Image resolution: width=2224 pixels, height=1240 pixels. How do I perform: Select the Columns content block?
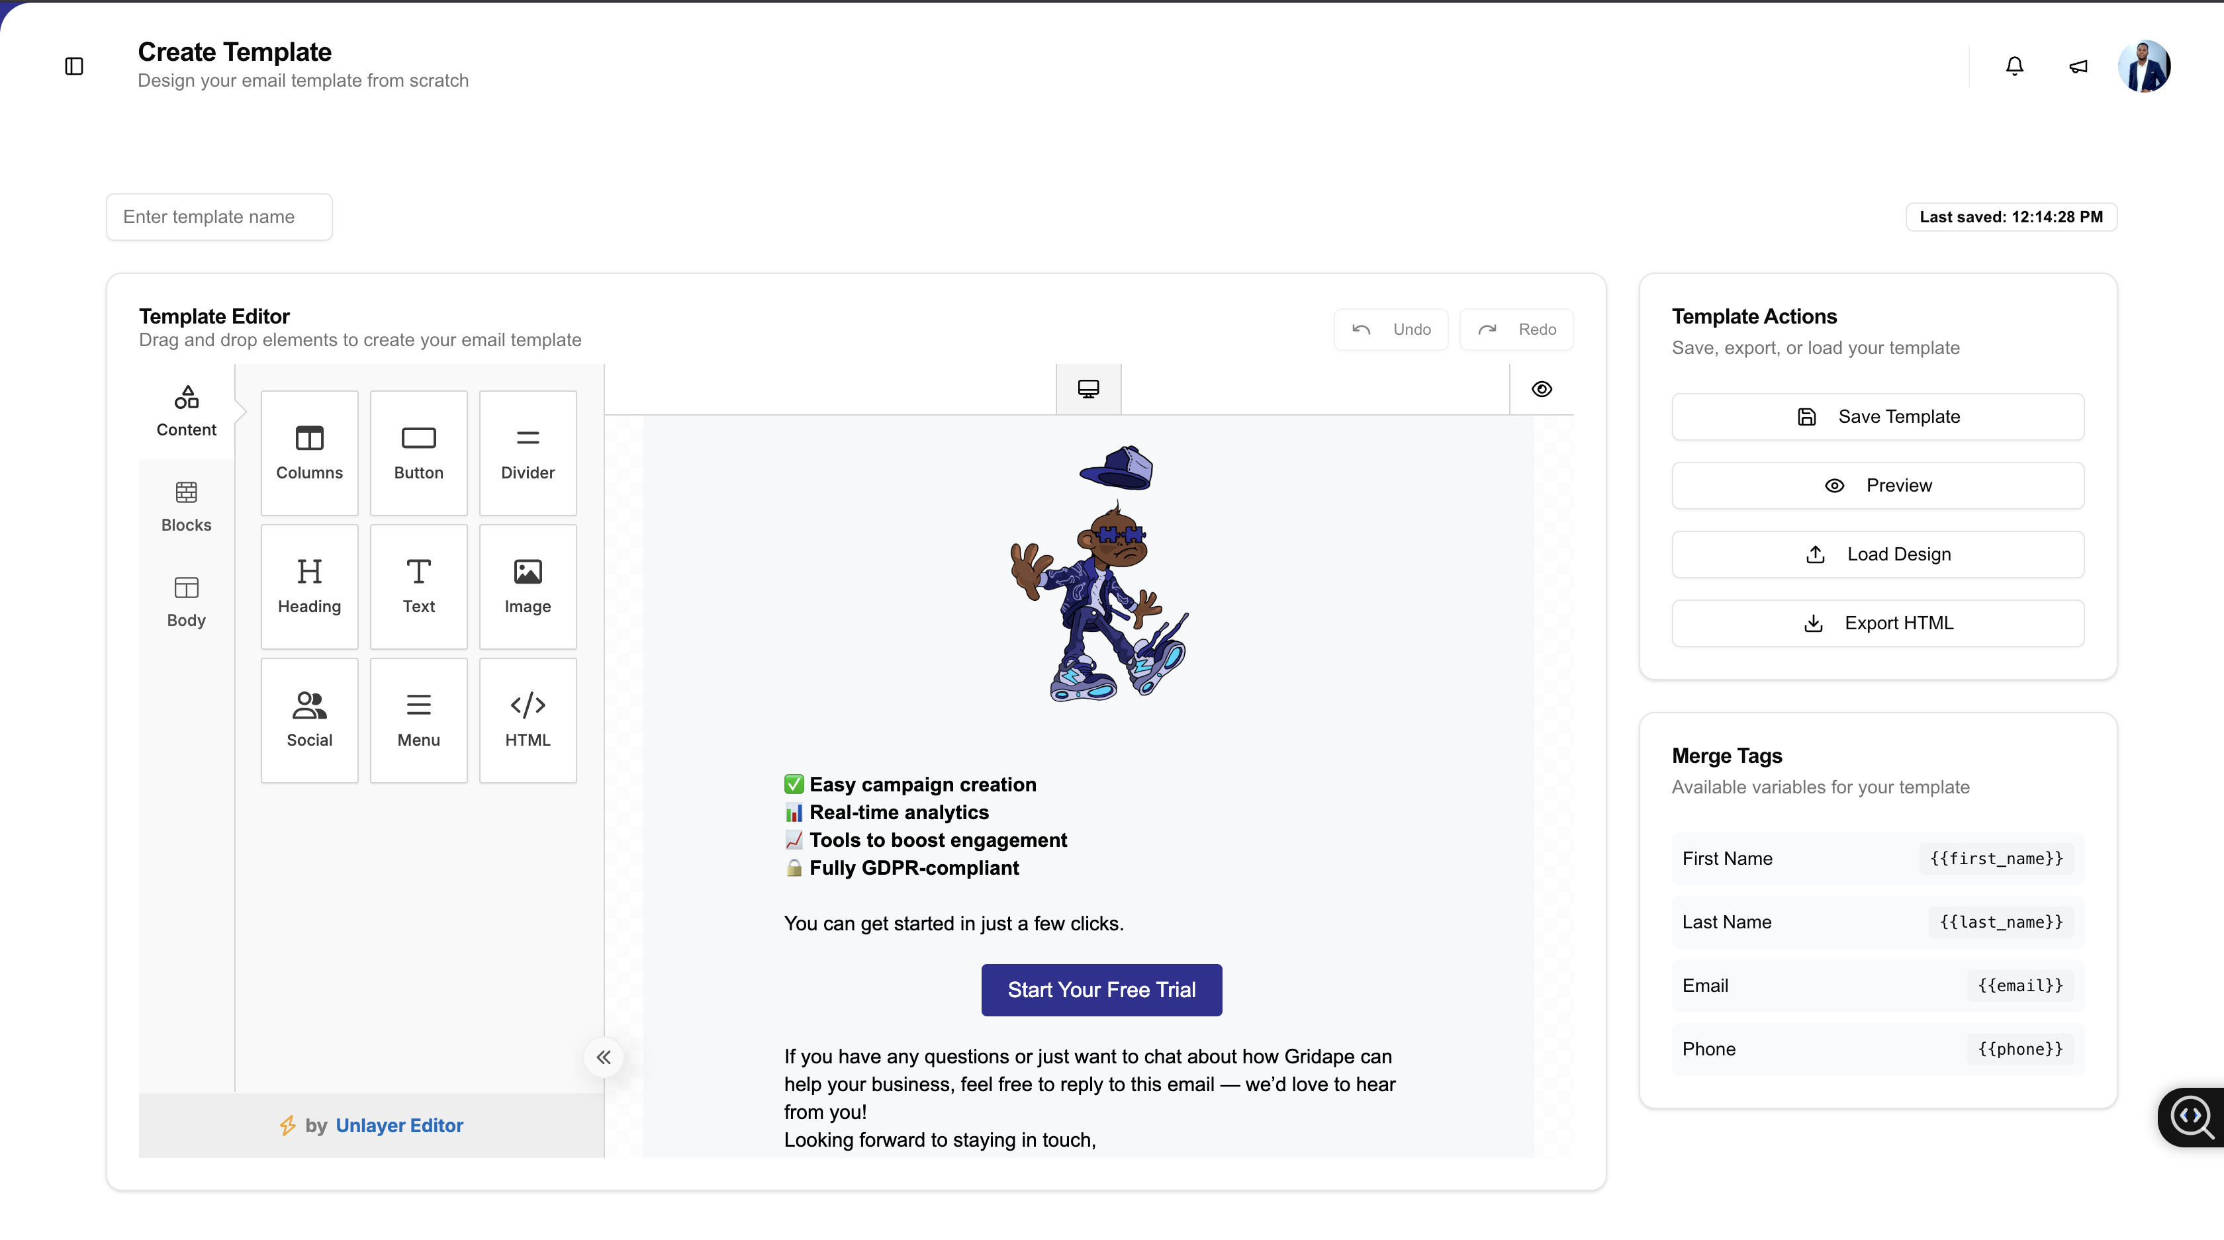309,452
